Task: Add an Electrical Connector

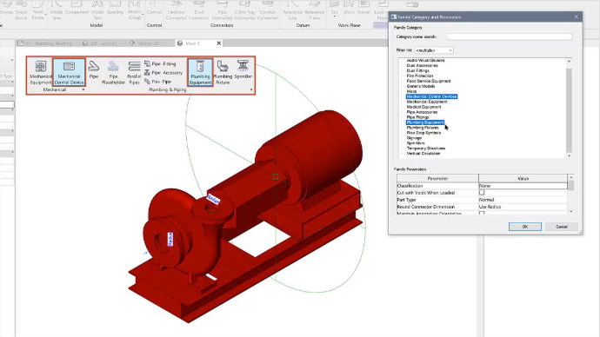Action: point(176,10)
